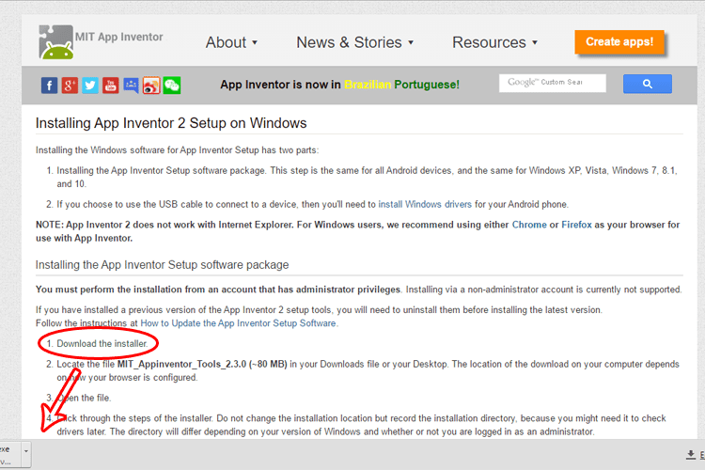Open the Google Groups forum icon
Image resolution: width=705 pixels, height=470 pixels.
coord(131,85)
